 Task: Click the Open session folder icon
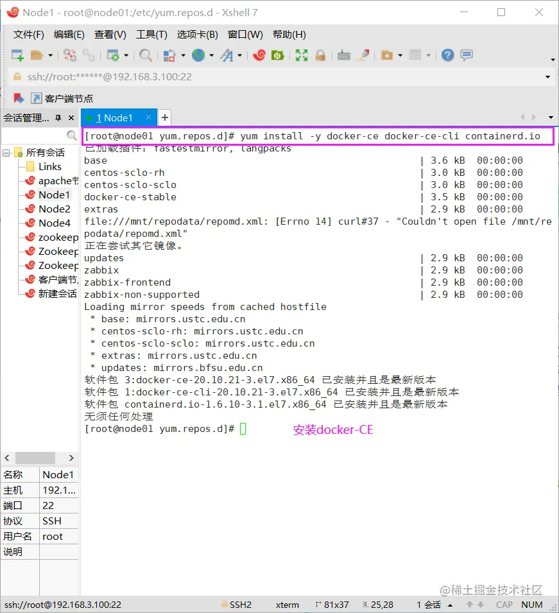pyautogui.click(x=37, y=55)
